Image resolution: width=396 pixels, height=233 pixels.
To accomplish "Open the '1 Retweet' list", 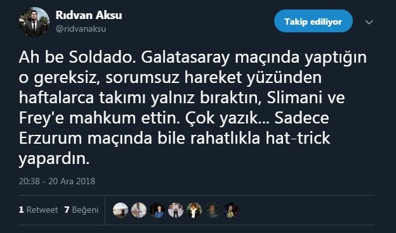I will tap(38, 210).
